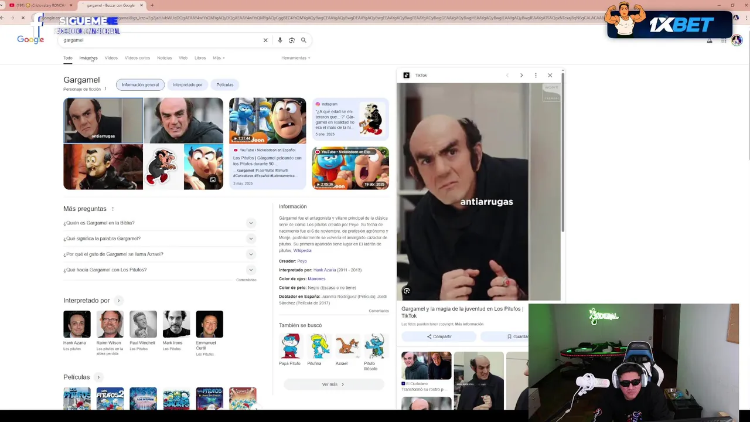Open the Peyo creator link

tap(302, 261)
